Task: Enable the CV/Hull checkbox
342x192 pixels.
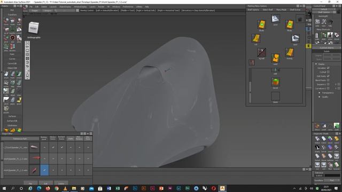Action: point(328,72)
